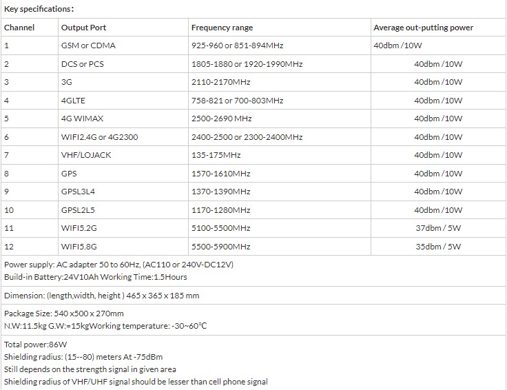The image size is (507, 390).
Task: Click the 'Output Port' column header
Action: pyautogui.click(x=83, y=28)
